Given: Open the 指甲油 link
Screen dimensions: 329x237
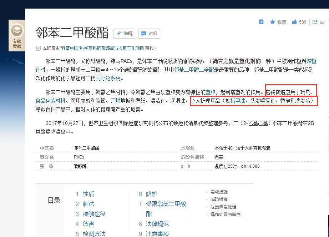Looking at the screenshot, I should tap(238, 101).
